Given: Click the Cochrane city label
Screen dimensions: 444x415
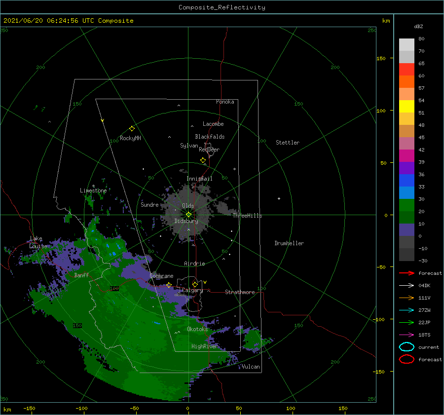Looking at the screenshot, I should pyautogui.click(x=161, y=276).
